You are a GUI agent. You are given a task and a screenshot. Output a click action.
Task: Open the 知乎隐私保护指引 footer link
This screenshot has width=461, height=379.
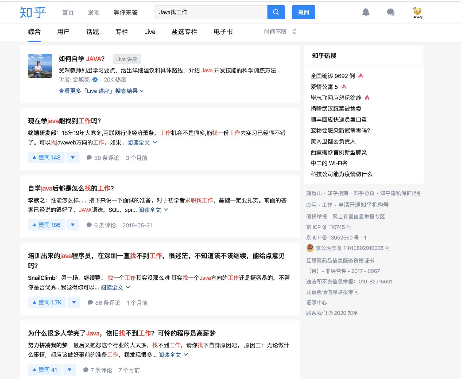tap(401, 193)
